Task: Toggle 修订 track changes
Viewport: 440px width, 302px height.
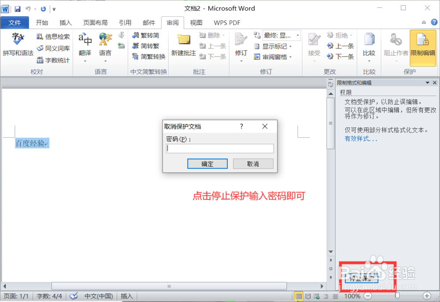Action: pyautogui.click(x=241, y=44)
